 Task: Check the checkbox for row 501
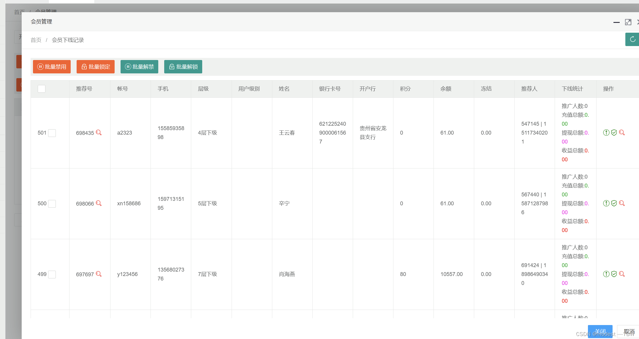pyautogui.click(x=52, y=133)
